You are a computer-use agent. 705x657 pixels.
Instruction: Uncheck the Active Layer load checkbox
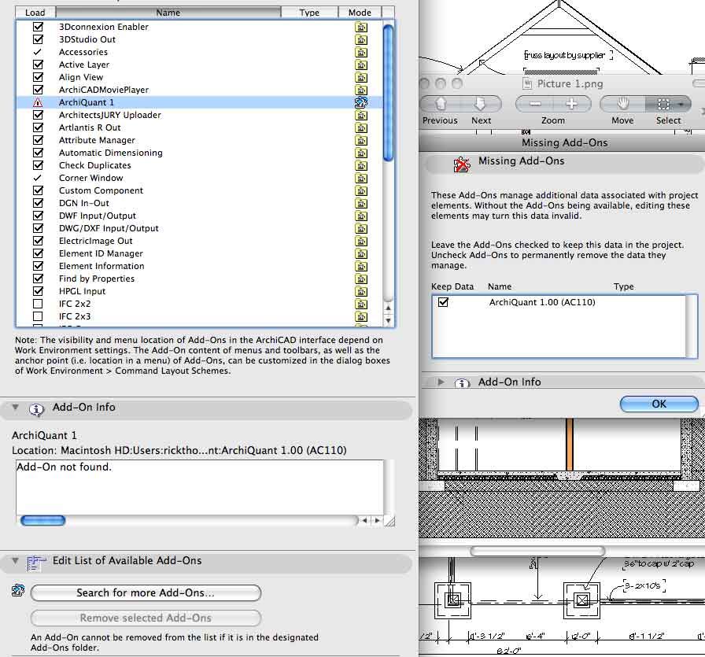[39, 65]
